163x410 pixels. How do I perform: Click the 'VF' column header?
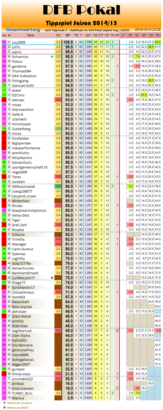pyautogui.click(x=137, y=36)
